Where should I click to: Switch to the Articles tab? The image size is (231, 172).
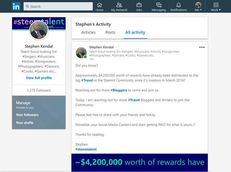pyautogui.click(x=88, y=32)
